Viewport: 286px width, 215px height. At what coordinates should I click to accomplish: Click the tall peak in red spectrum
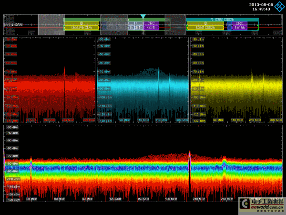[64, 71]
